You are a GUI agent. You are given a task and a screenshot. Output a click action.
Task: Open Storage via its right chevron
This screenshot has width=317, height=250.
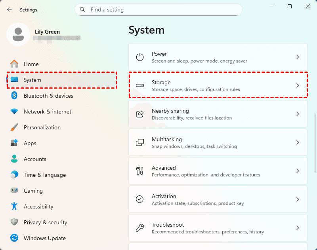pos(298,85)
